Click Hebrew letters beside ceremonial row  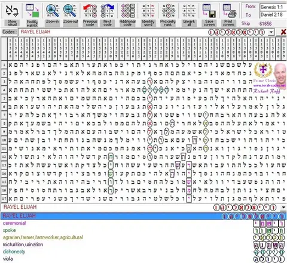[x=269, y=224]
